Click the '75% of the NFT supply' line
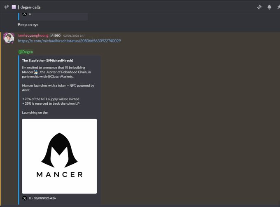280x207 pixels. [51, 99]
